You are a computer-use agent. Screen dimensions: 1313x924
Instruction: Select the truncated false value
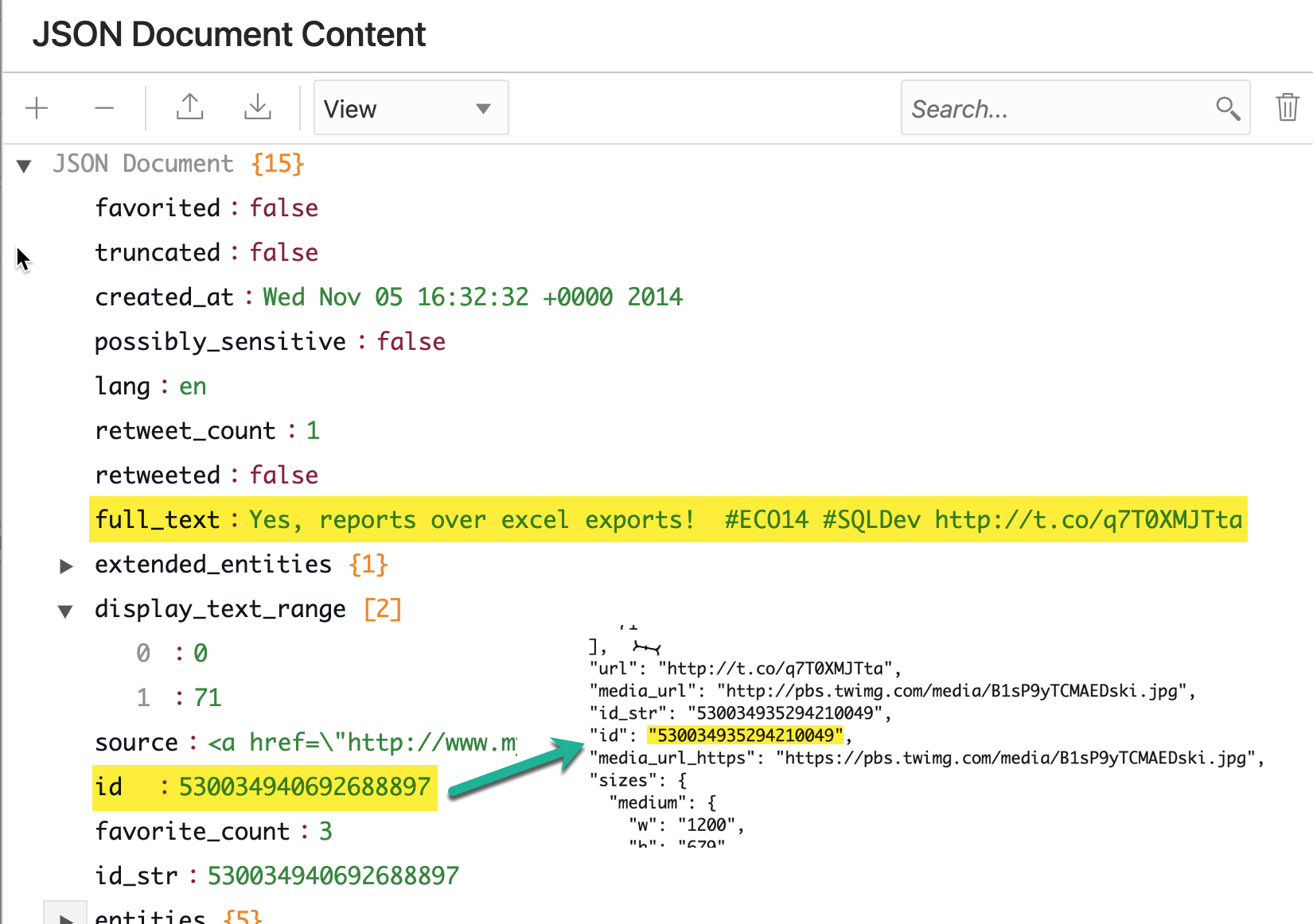click(284, 252)
